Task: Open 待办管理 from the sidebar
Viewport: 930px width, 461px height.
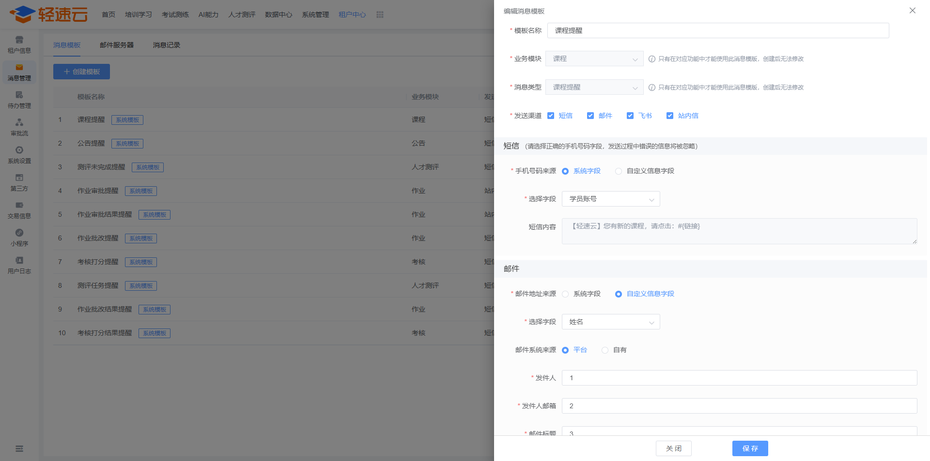Action: 19,96
